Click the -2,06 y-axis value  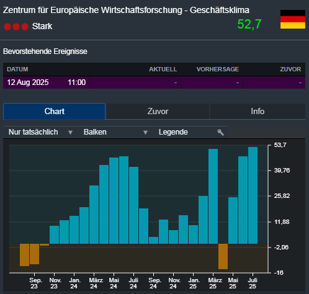pyautogui.click(x=281, y=247)
